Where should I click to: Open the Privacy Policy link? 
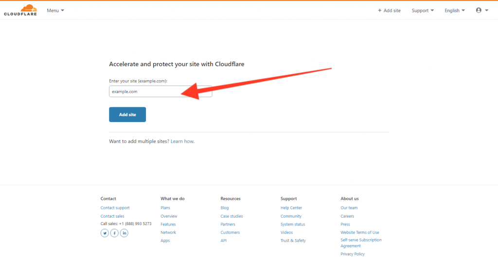(x=353, y=254)
